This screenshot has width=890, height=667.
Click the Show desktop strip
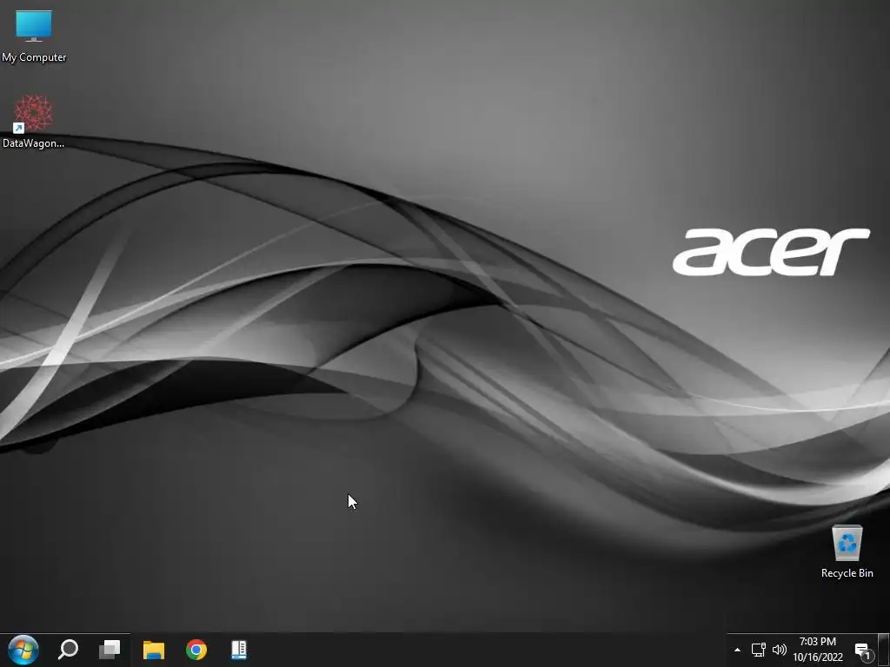coord(884,650)
